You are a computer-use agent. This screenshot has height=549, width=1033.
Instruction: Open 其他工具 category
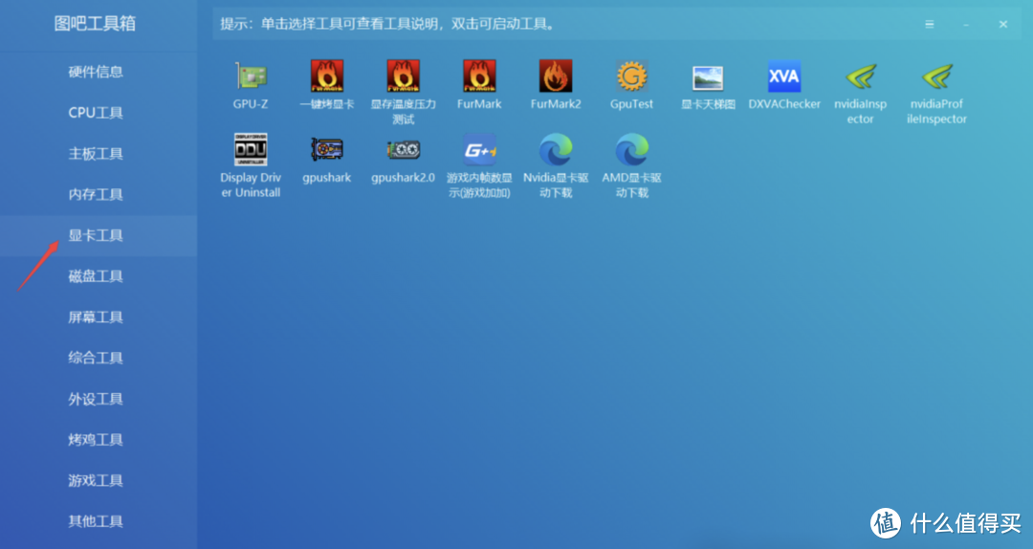point(99,521)
